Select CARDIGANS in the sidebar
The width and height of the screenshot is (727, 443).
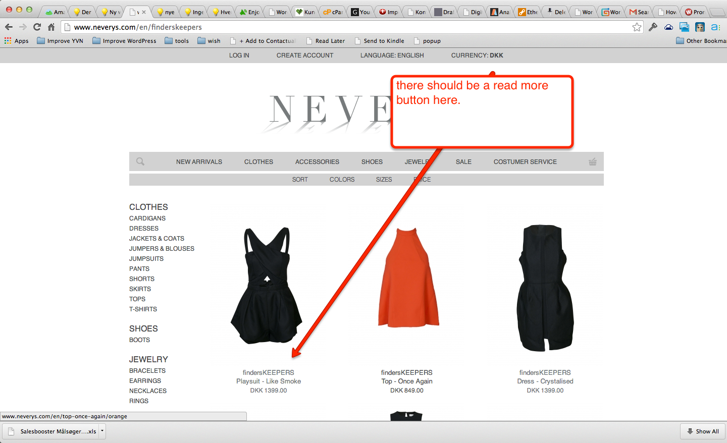[x=147, y=218]
